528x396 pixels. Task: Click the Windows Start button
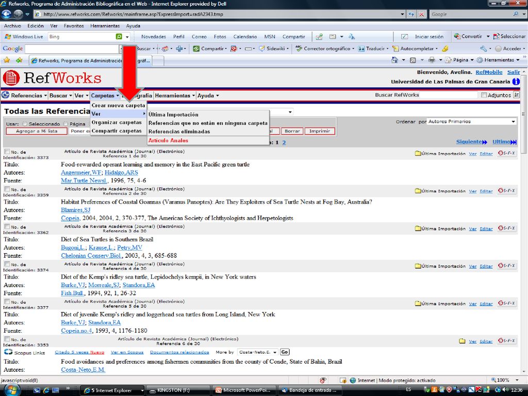click(11, 390)
